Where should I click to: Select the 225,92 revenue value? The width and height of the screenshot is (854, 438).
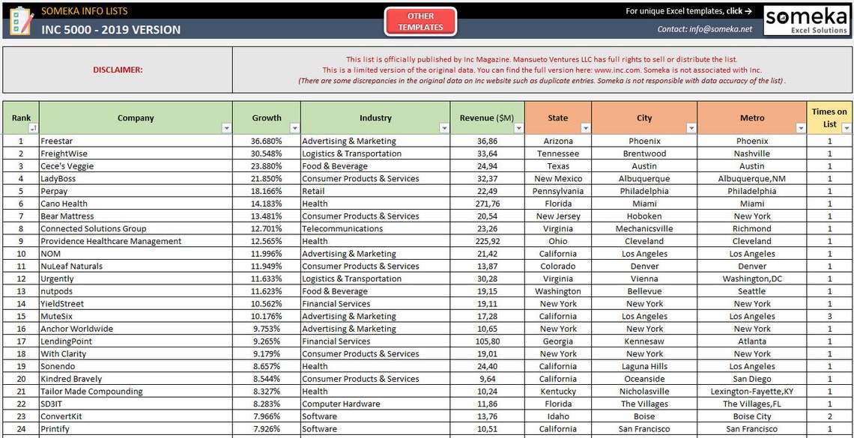click(x=488, y=241)
